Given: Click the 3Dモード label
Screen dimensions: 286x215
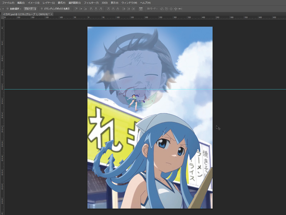Looking at the screenshot, I should pyautogui.click(x=152, y=9).
